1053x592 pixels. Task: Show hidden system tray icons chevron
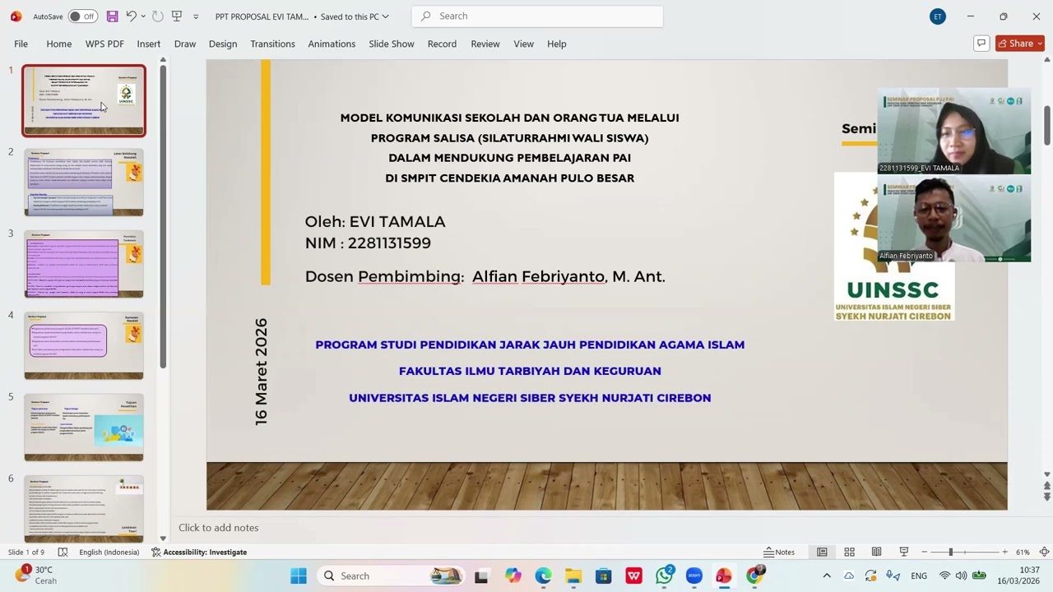point(827,576)
